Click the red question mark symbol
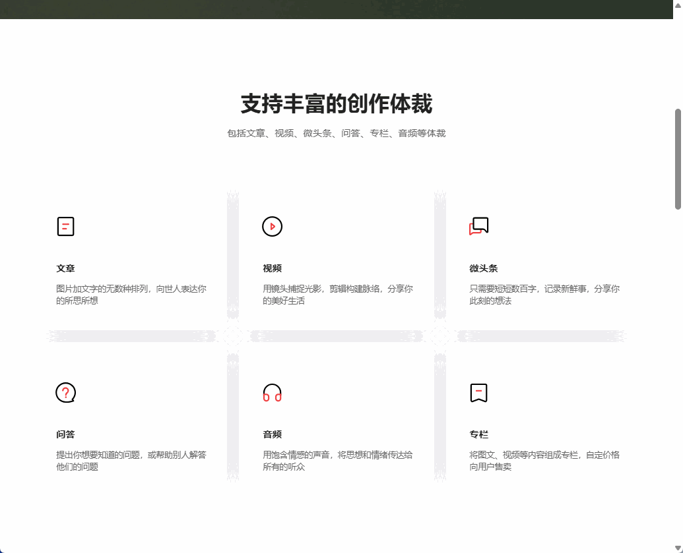The width and height of the screenshot is (683, 553). (65, 392)
